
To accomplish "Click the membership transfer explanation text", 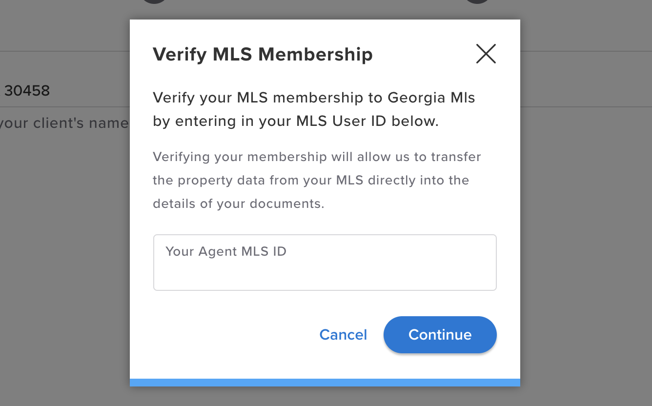I will (x=317, y=180).
